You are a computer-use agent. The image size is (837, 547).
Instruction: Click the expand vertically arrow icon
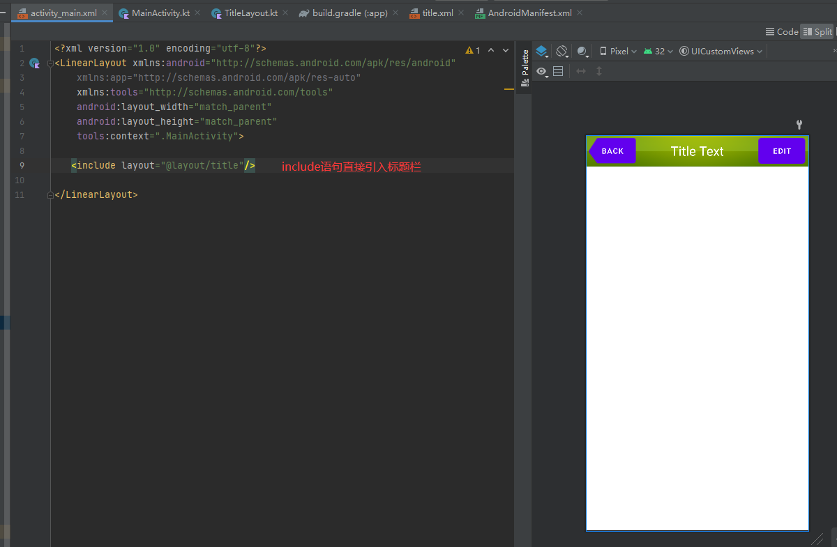(598, 71)
